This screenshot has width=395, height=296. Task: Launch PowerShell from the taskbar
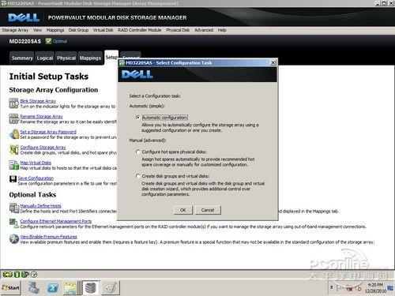pos(53,288)
